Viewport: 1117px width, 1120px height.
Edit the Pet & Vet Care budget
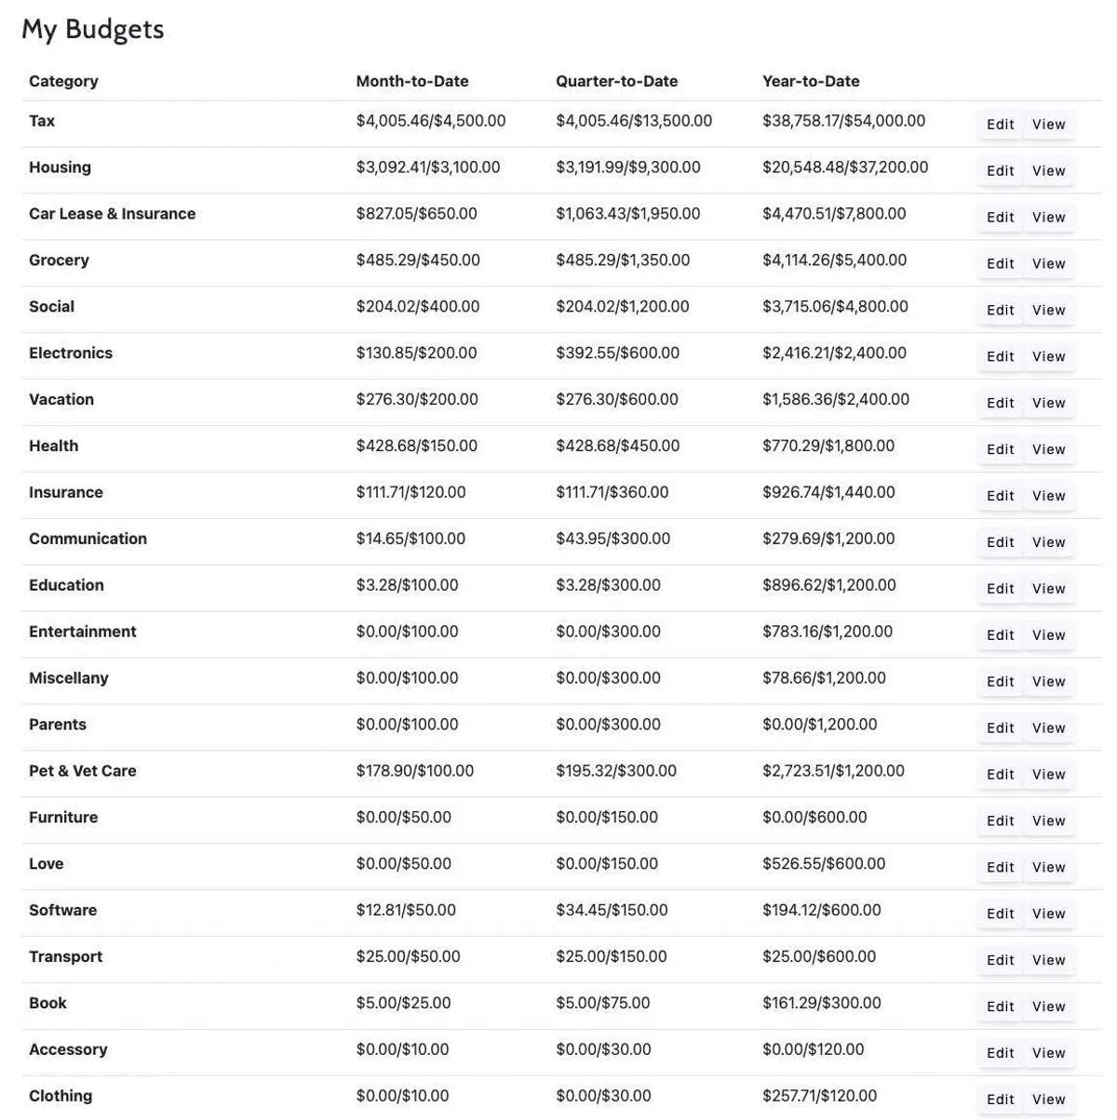[1000, 774]
